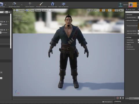Image resolution: width=139 pixels, height=104 pixels.
Task: Click the column view icon in left panel
Action: (x=7, y=12)
